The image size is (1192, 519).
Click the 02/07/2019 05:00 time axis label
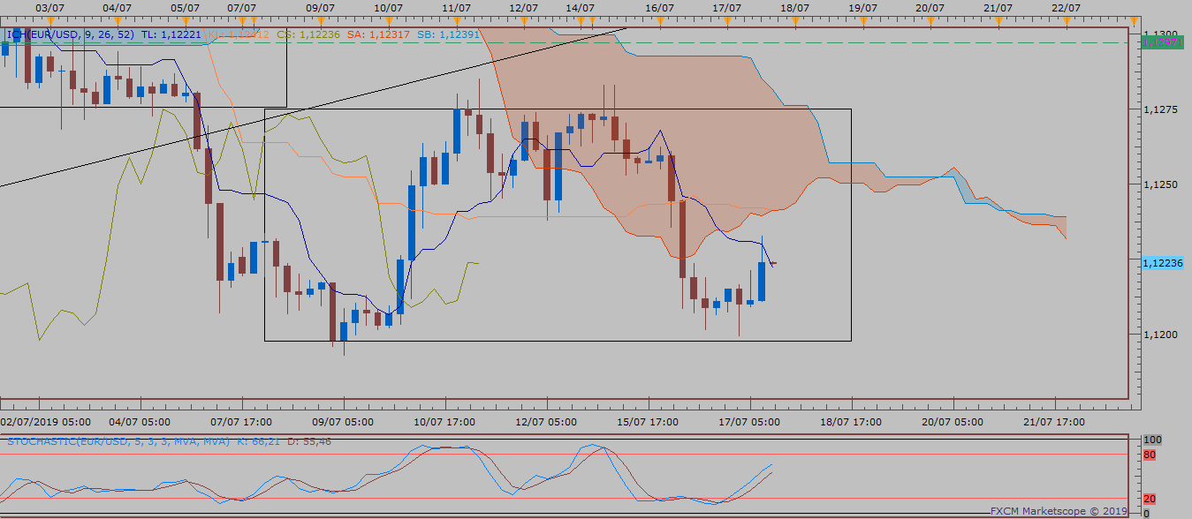click(x=45, y=422)
